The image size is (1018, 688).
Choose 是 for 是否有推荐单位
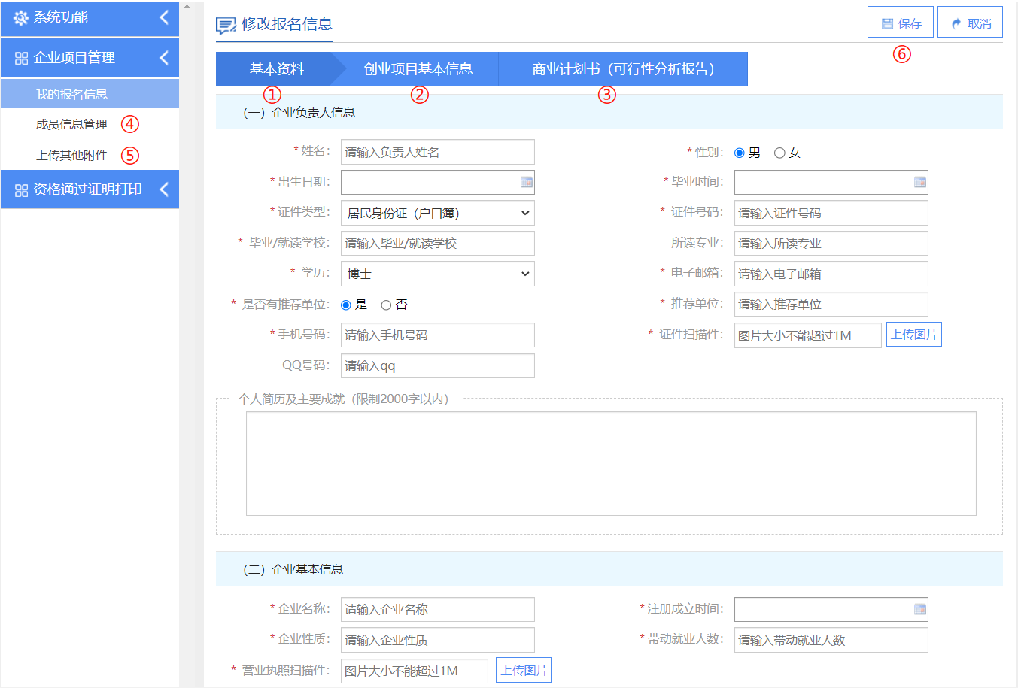point(346,305)
